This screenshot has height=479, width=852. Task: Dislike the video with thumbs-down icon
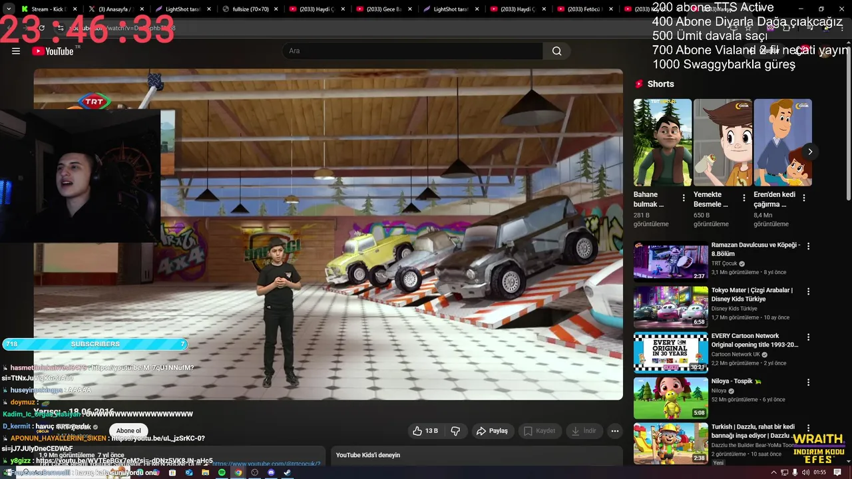455,431
